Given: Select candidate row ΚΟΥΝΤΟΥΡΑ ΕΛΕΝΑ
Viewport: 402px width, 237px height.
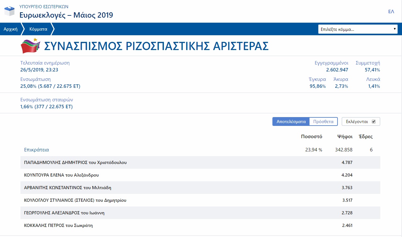Looking at the screenshot, I should point(64,175).
